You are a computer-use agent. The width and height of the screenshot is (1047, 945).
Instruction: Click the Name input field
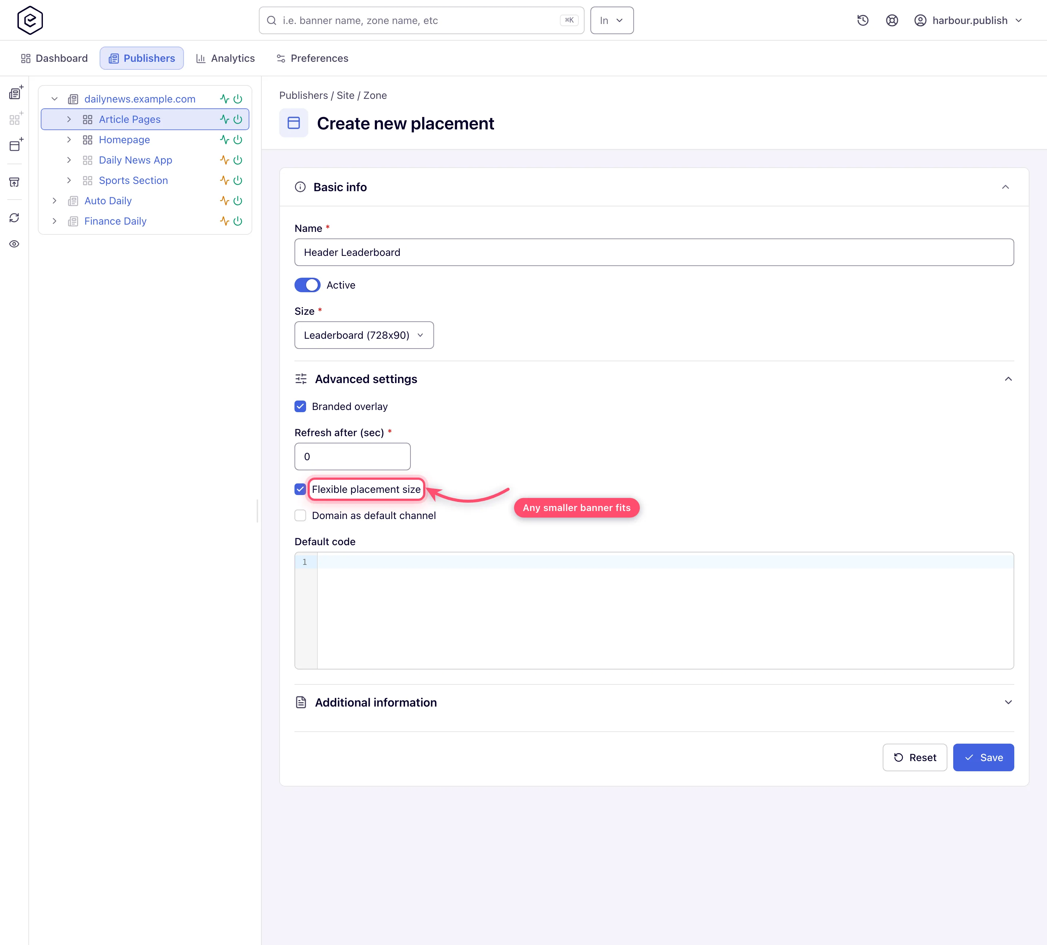point(654,252)
